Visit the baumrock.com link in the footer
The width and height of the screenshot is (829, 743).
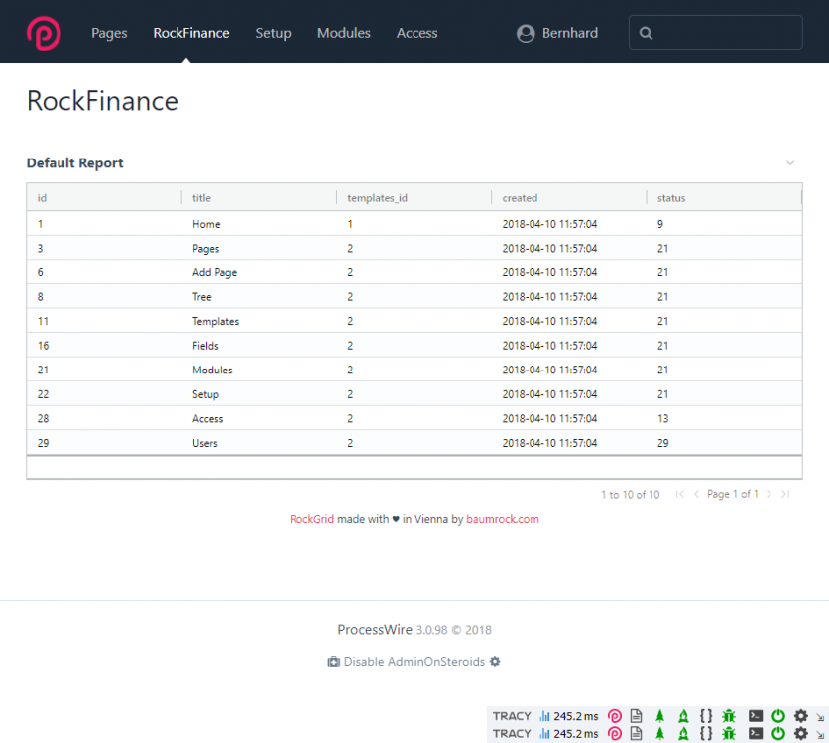[503, 518]
